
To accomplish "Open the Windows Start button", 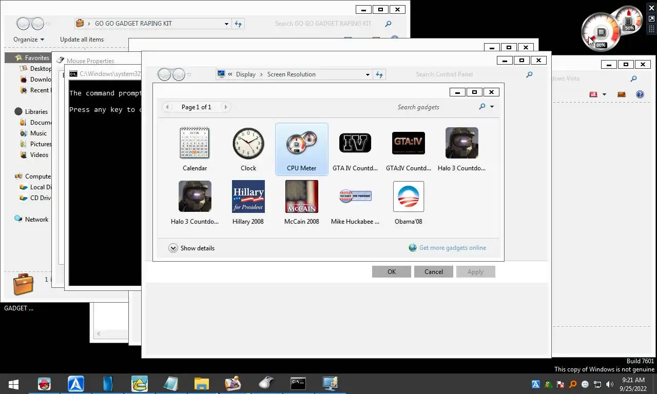I will click(x=13, y=384).
